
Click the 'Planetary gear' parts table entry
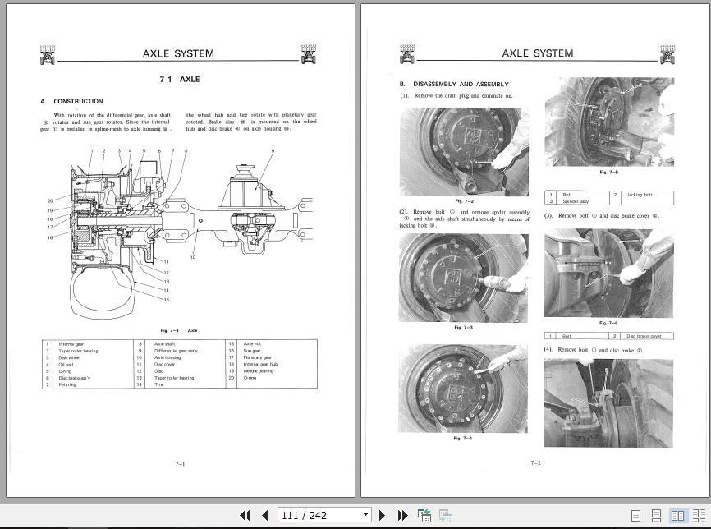258,357
